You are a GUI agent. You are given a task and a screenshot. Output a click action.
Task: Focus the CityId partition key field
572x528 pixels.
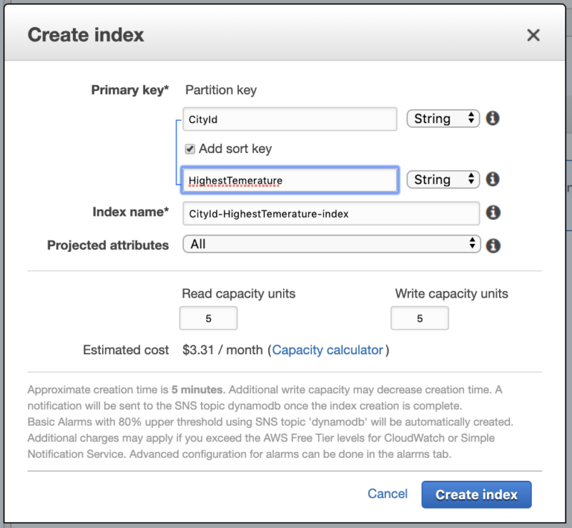[x=290, y=119]
